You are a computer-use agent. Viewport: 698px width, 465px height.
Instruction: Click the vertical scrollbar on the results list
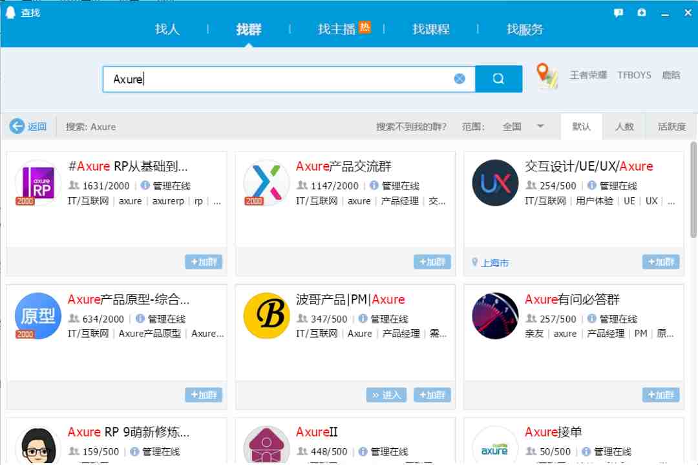pos(693,189)
